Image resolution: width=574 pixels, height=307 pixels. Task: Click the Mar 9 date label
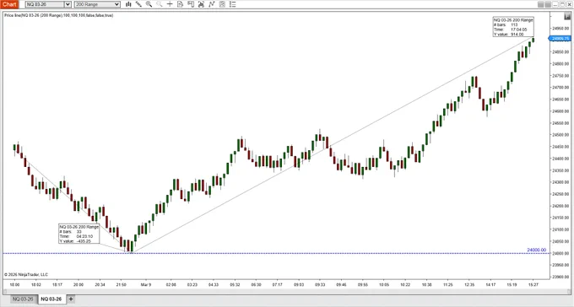(146, 285)
